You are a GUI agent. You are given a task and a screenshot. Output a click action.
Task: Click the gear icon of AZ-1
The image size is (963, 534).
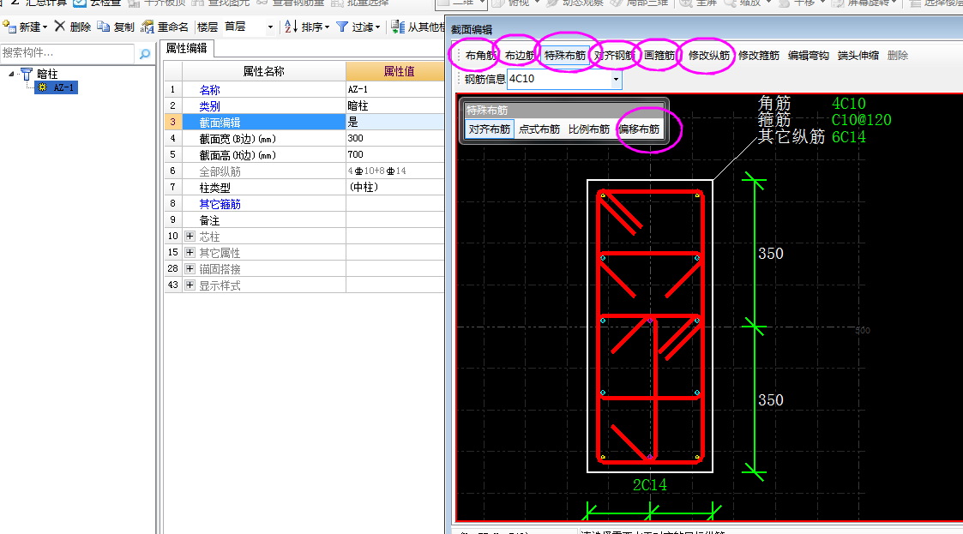[42, 87]
